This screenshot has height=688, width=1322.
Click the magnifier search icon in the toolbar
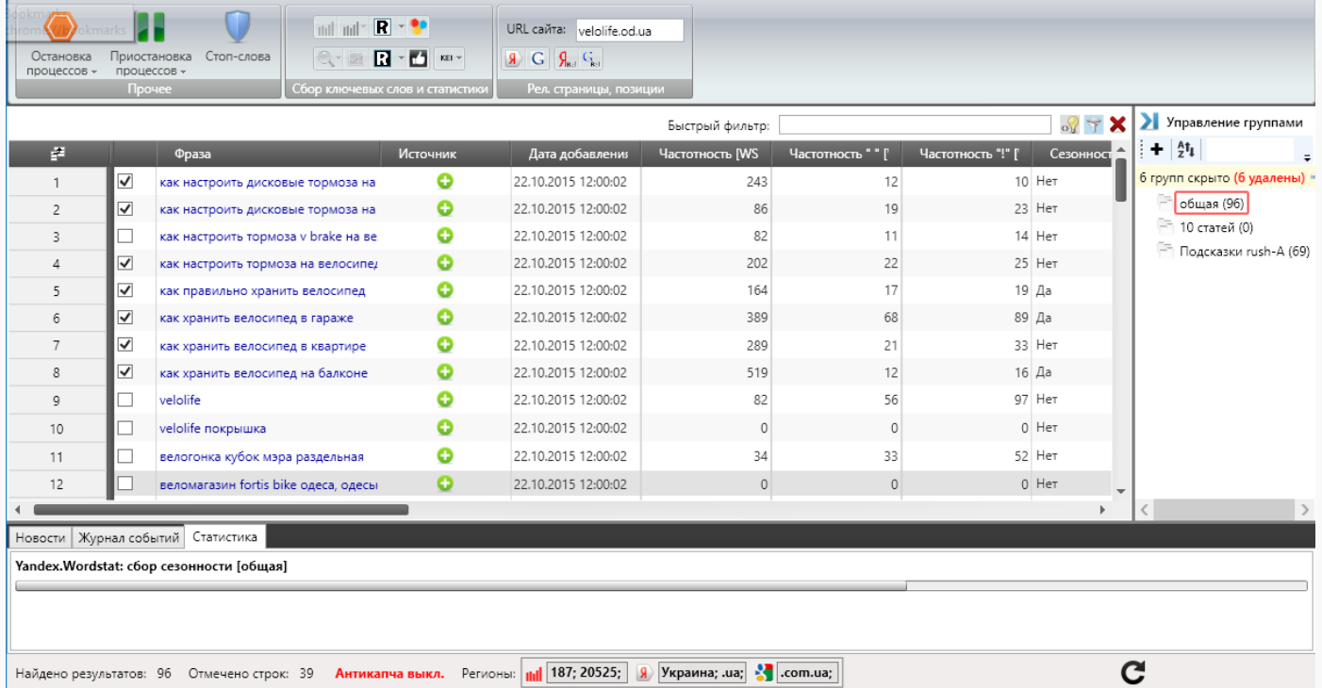[x=328, y=59]
